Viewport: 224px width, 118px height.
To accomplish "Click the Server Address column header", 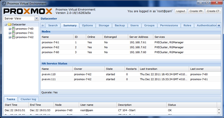I will pos(140,37).
